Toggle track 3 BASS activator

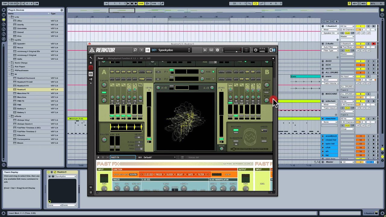(360, 61)
